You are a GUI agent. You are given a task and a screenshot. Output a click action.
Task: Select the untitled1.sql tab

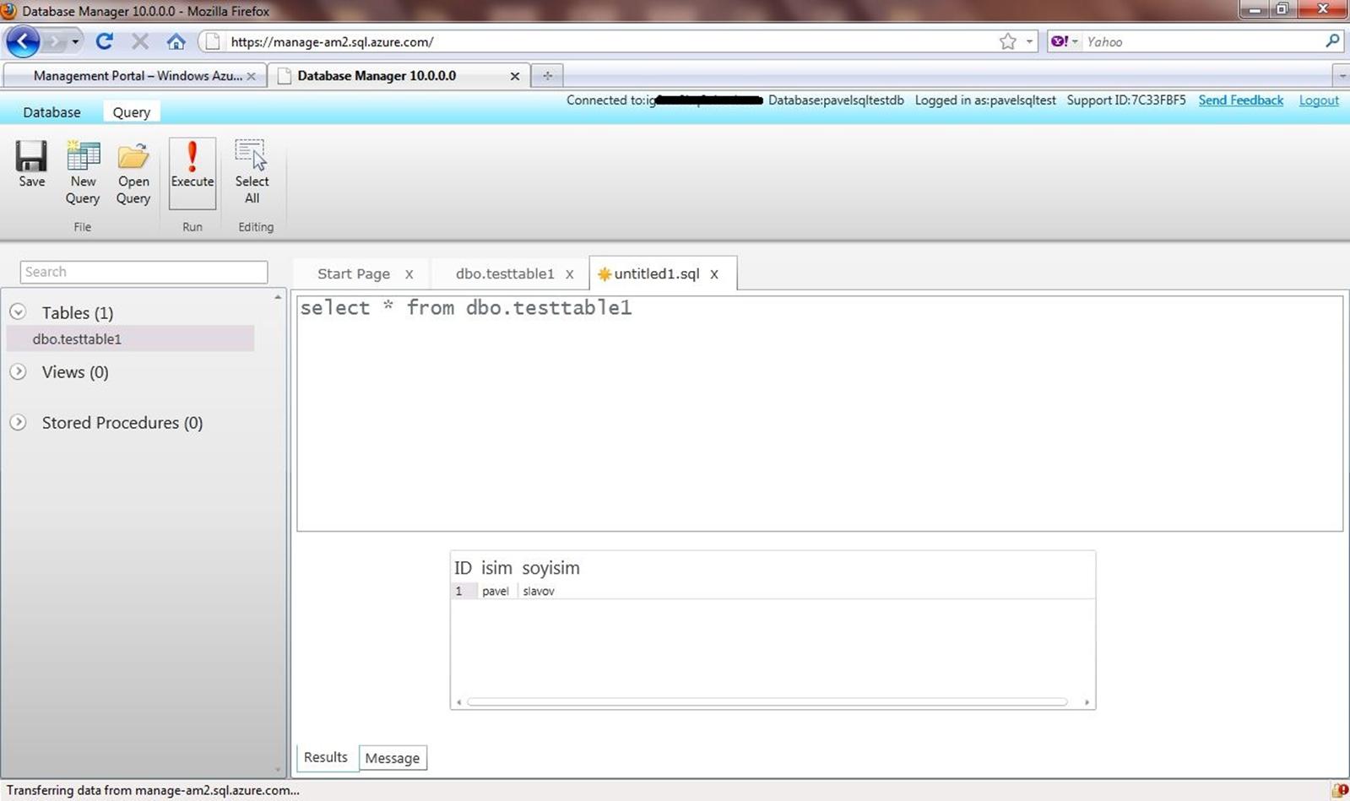coord(656,274)
